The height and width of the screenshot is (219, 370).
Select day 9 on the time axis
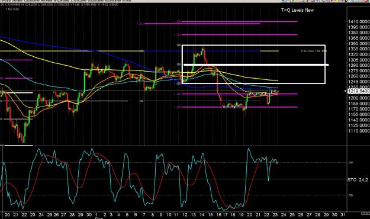(x=161, y=215)
